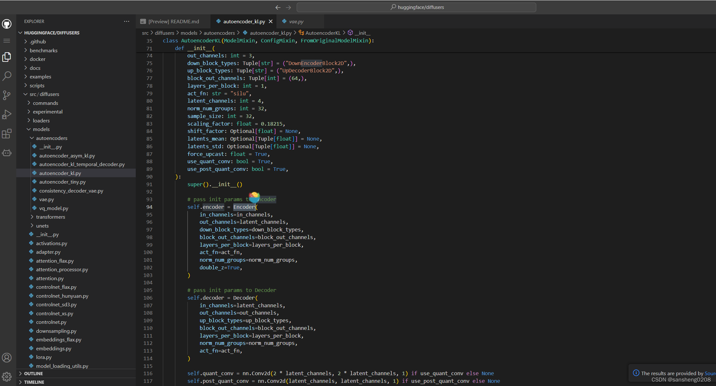Close the autoencoder_kl.py tab
This screenshot has width=716, height=386.
pos(271,21)
